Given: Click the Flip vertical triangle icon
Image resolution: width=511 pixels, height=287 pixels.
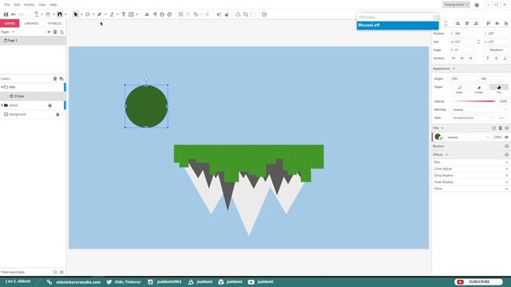Looking at the screenshot, I should (x=155, y=14).
